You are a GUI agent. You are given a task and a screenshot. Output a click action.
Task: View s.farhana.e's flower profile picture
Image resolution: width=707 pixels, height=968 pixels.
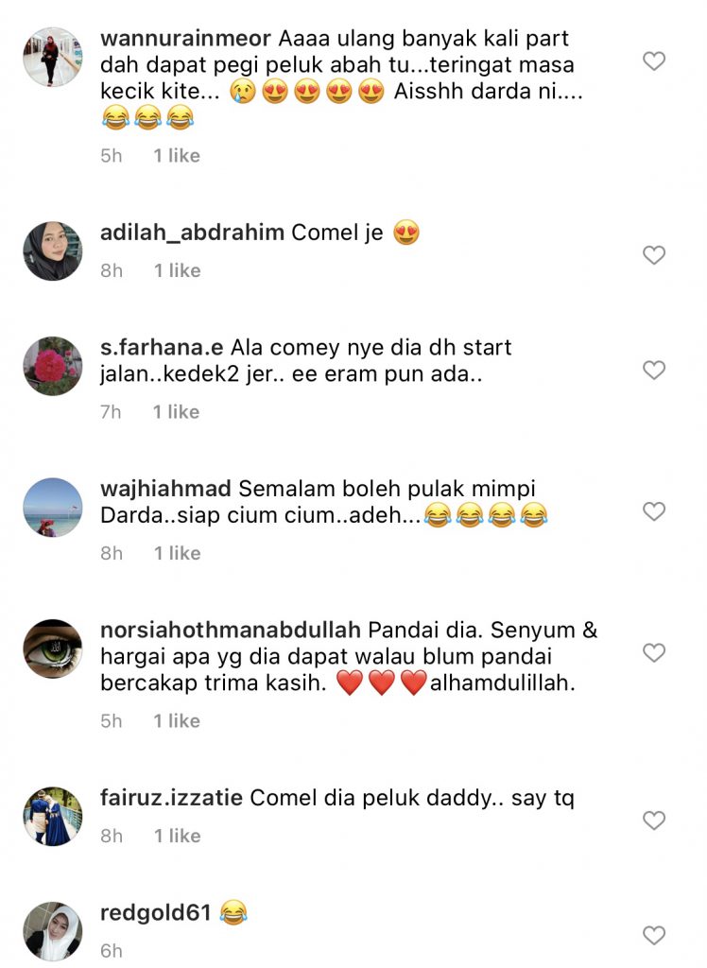click(53, 366)
